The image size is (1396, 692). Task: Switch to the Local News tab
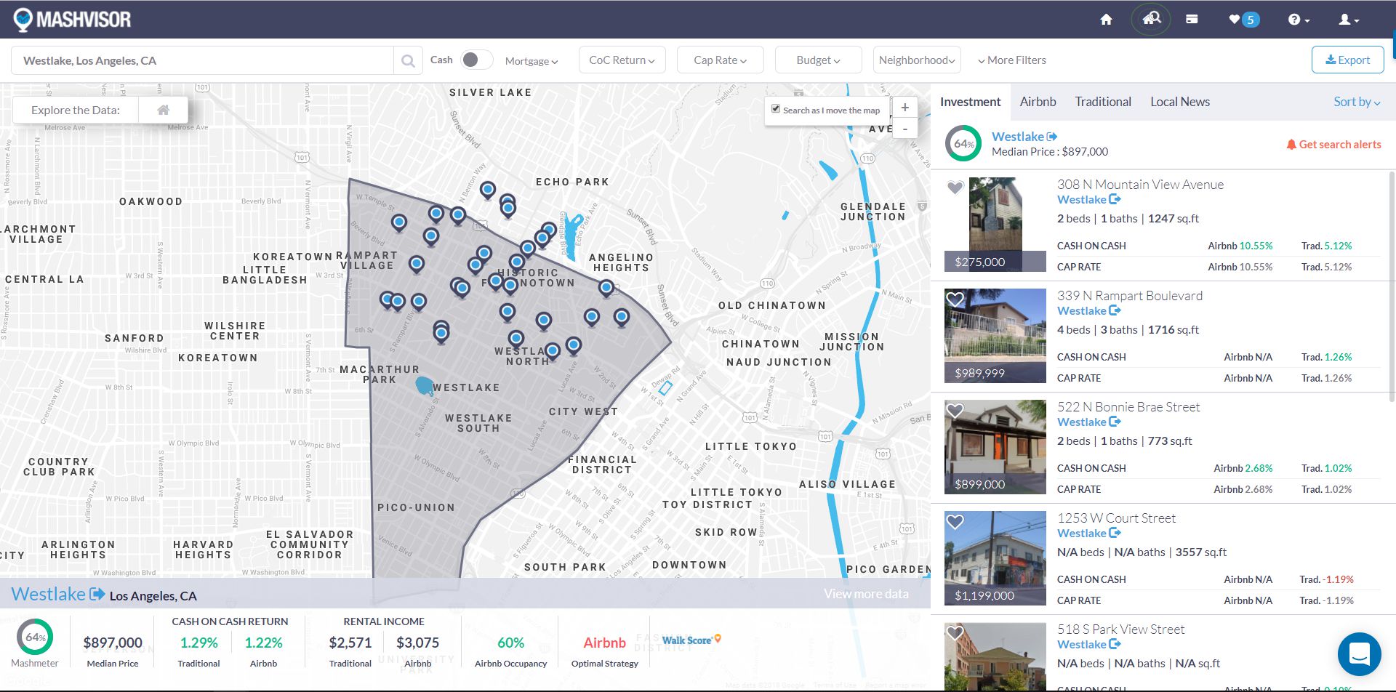click(1179, 102)
